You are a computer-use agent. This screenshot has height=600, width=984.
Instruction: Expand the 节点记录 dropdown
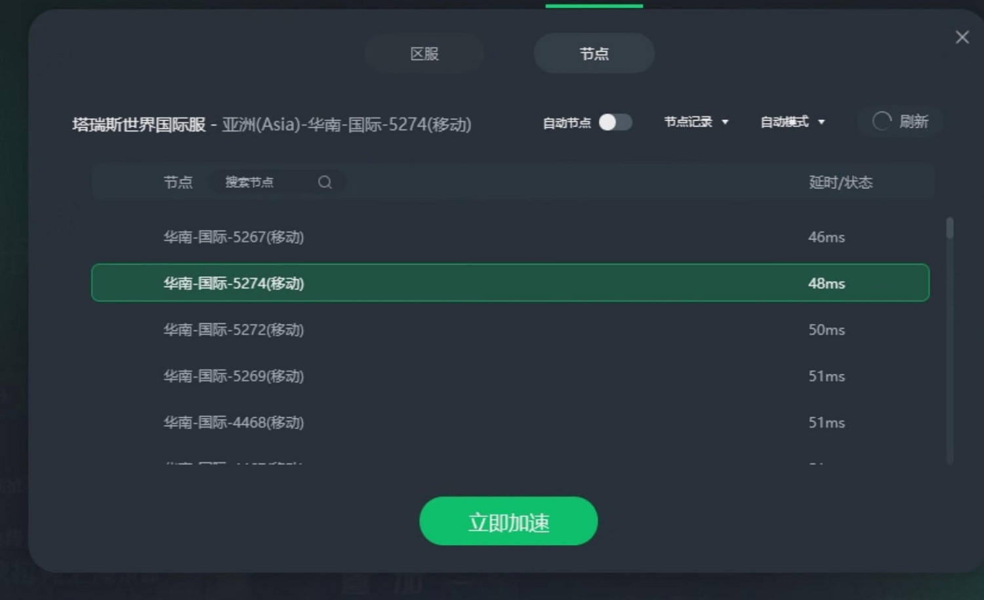[696, 122]
